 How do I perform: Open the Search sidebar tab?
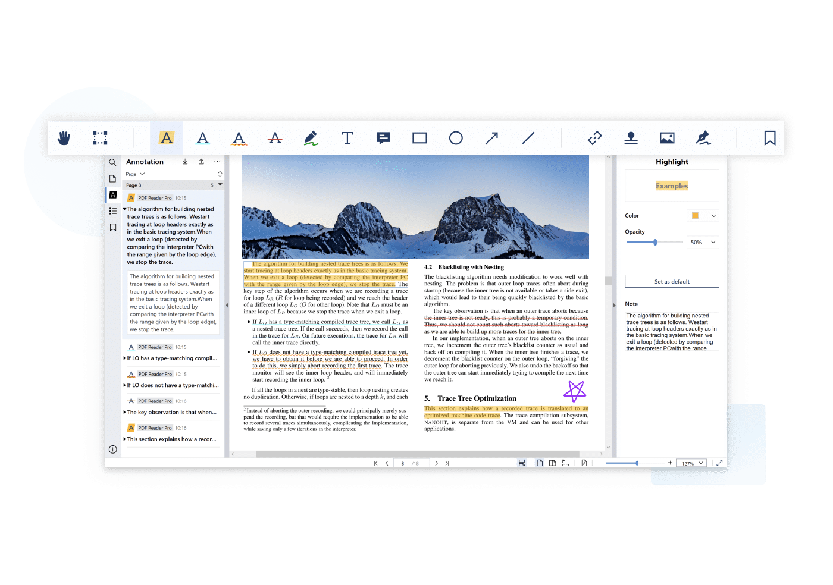(x=112, y=162)
